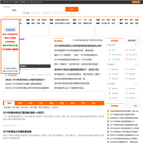Select the last carousel dot under banner

pyautogui.click(x=37, y=69)
